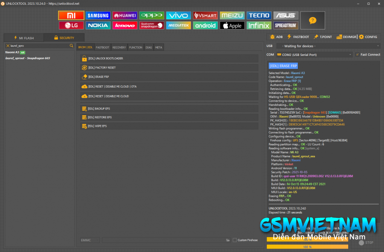Select the LG brand icon

click(71, 25)
